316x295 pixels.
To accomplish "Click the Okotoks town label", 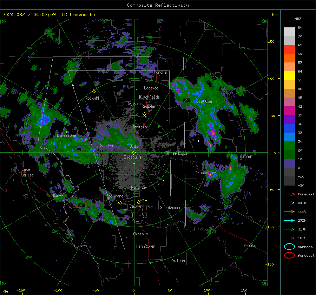I will point(140,234).
